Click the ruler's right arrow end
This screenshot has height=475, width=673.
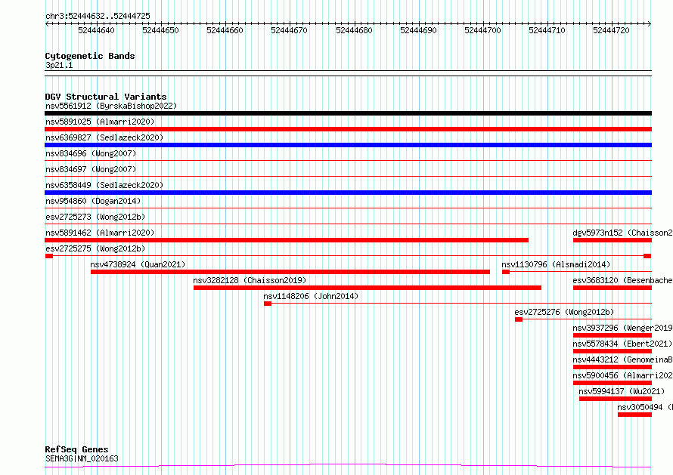pos(650,24)
